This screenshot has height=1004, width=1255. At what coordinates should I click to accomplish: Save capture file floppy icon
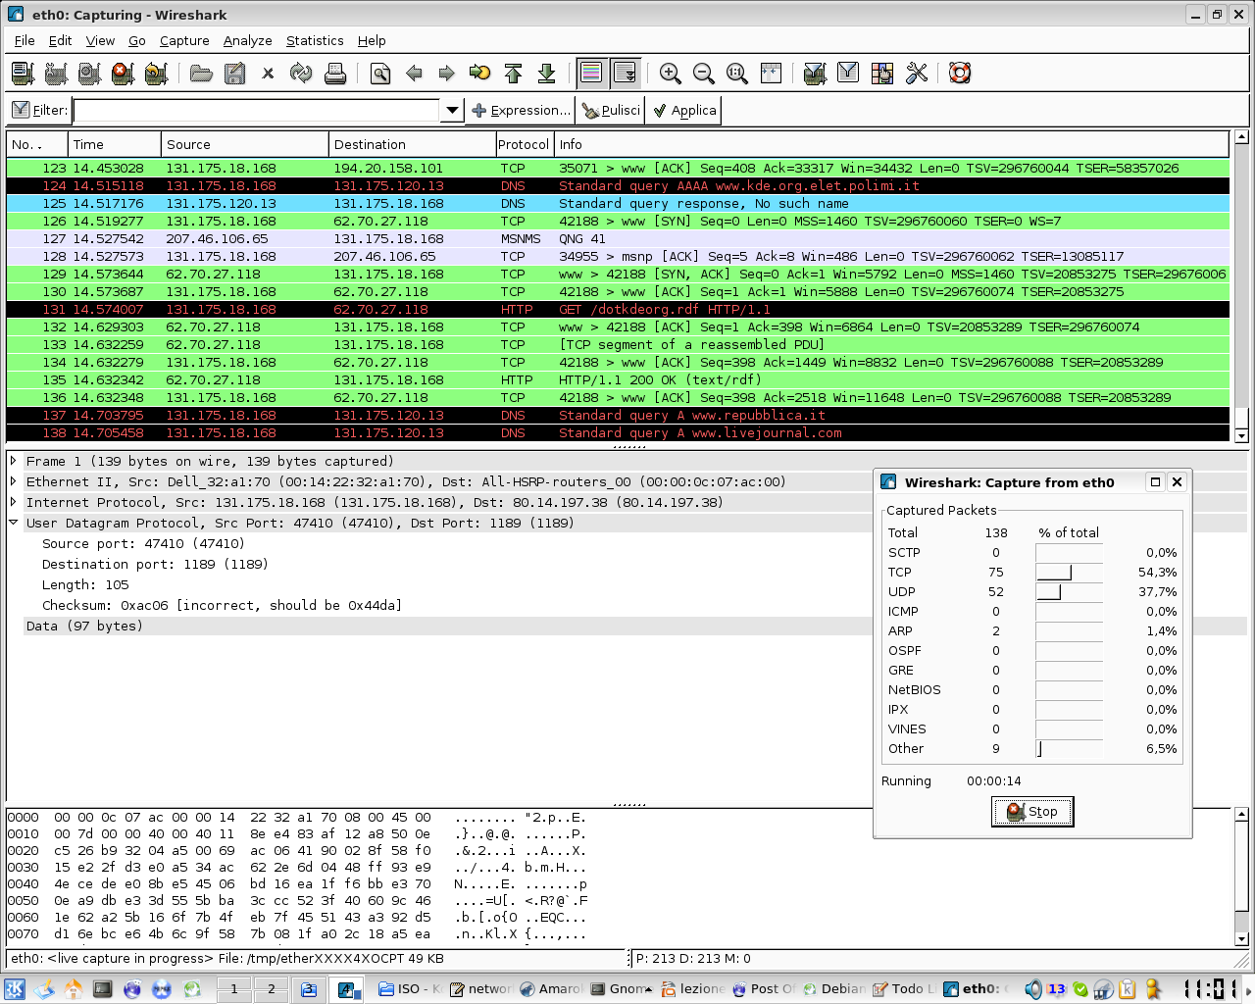pyautogui.click(x=234, y=74)
